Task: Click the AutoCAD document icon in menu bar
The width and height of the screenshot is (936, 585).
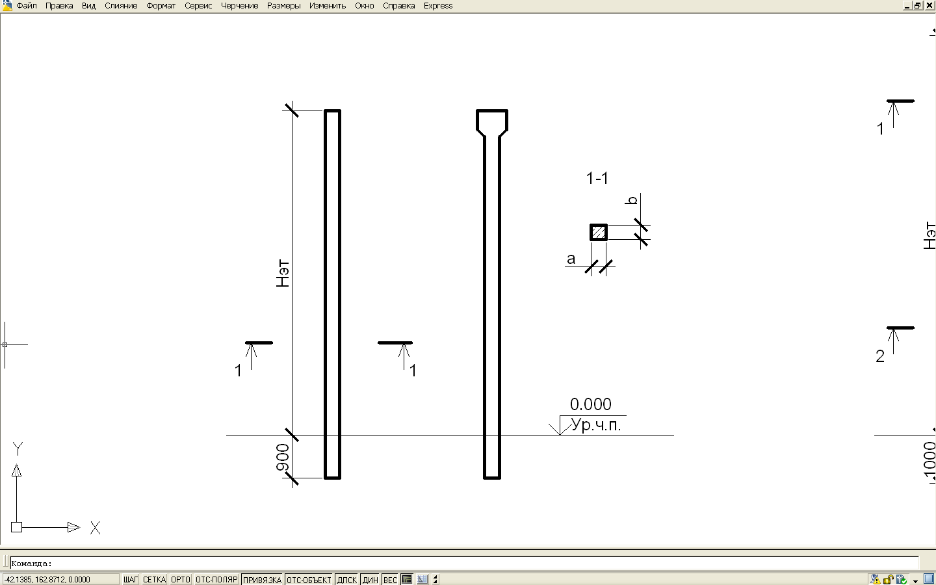Action: pyautogui.click(x=6, y=6)
